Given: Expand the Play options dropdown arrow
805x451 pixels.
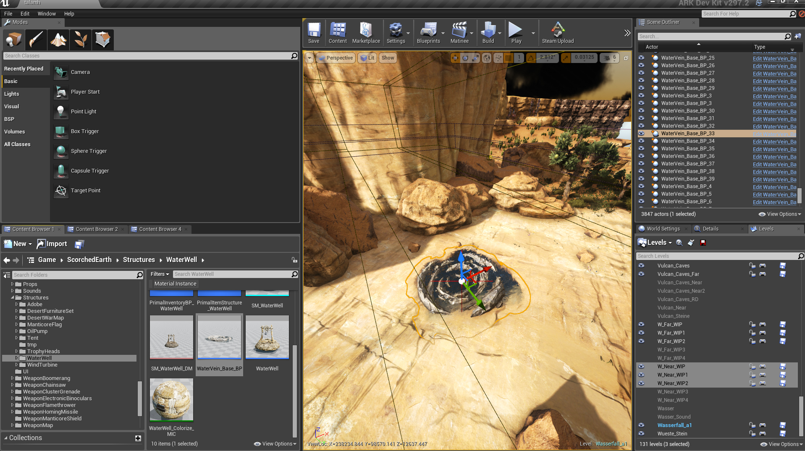Looking at the screenshot, I should click(x=533, y=33).
